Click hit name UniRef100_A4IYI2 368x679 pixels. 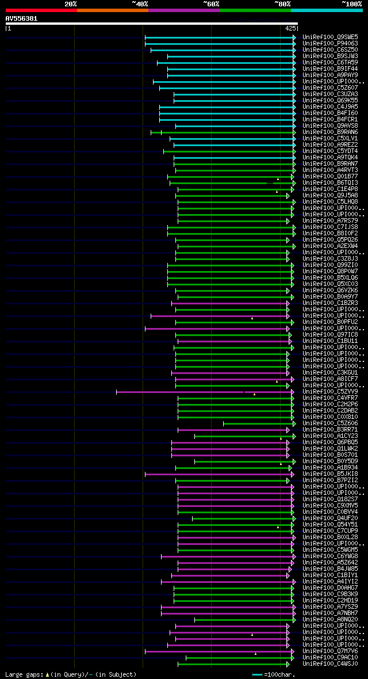pyautogui.click(x=330, y=581)
